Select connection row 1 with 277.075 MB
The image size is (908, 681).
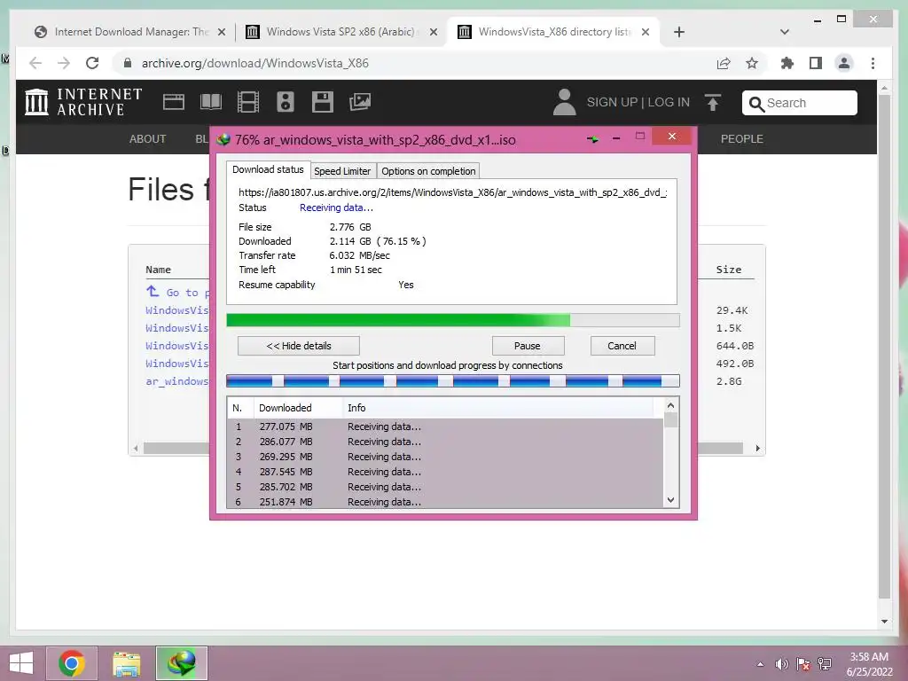[445, 427]
